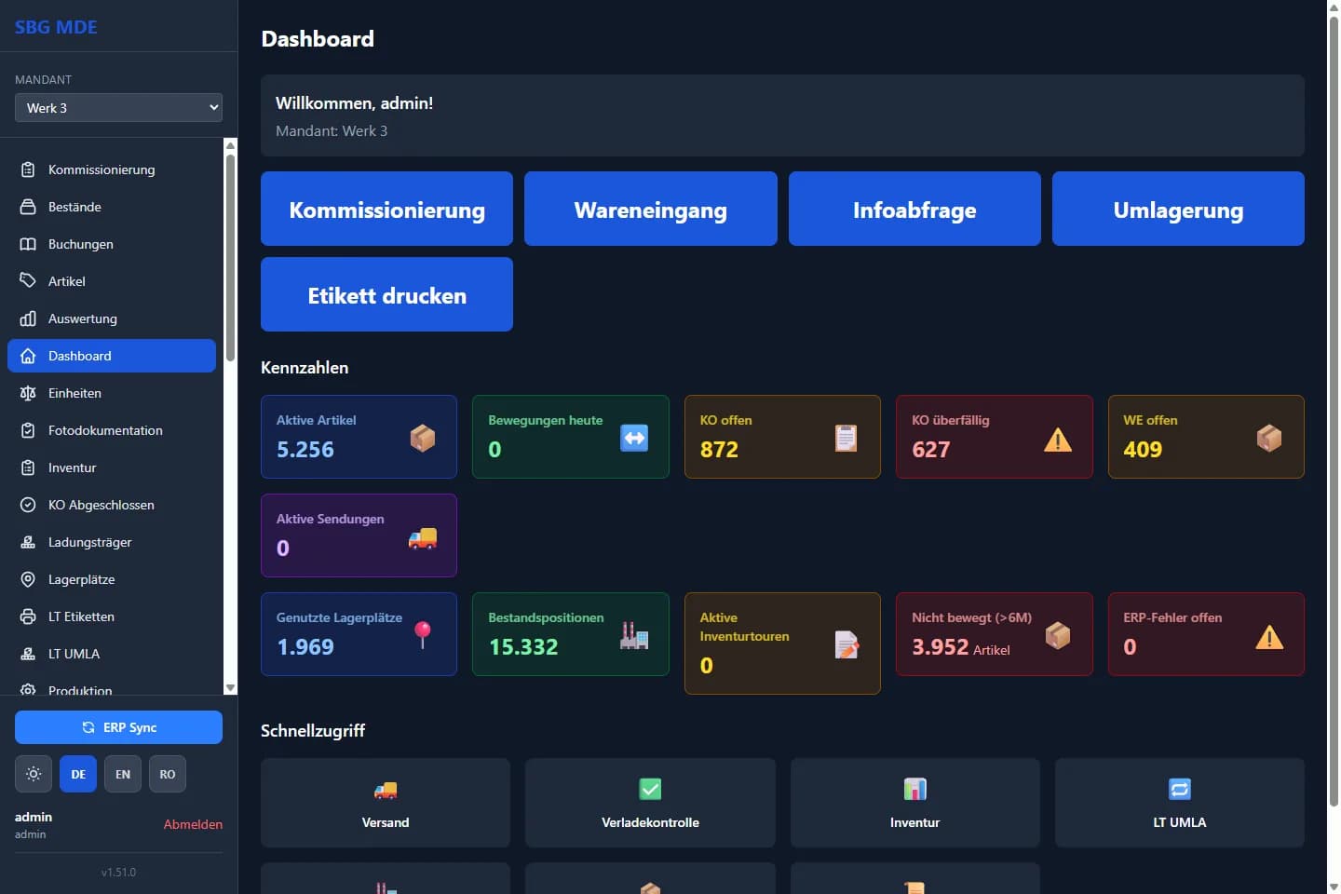Click the Kommissionierung clipboard icon in sidebar
1341x894 pixels.
point(28,169)
